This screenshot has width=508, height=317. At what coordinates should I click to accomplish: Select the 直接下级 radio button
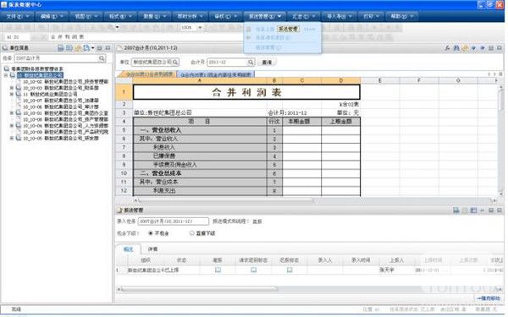(192, 233)
